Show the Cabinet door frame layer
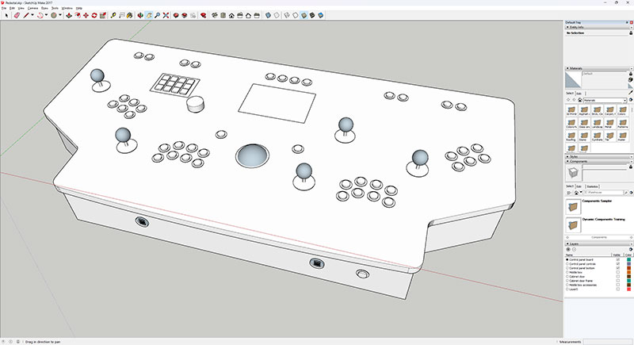The width and height of the screenshot is (634, 345). 618,281
